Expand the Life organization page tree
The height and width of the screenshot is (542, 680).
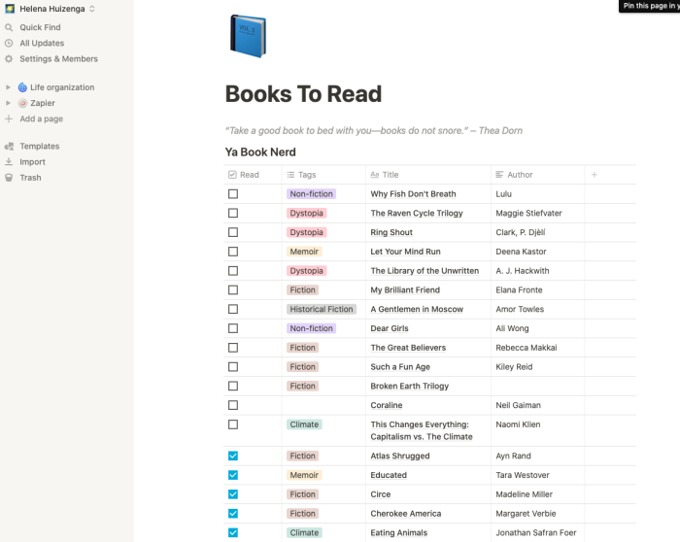(x=8, y=87)
